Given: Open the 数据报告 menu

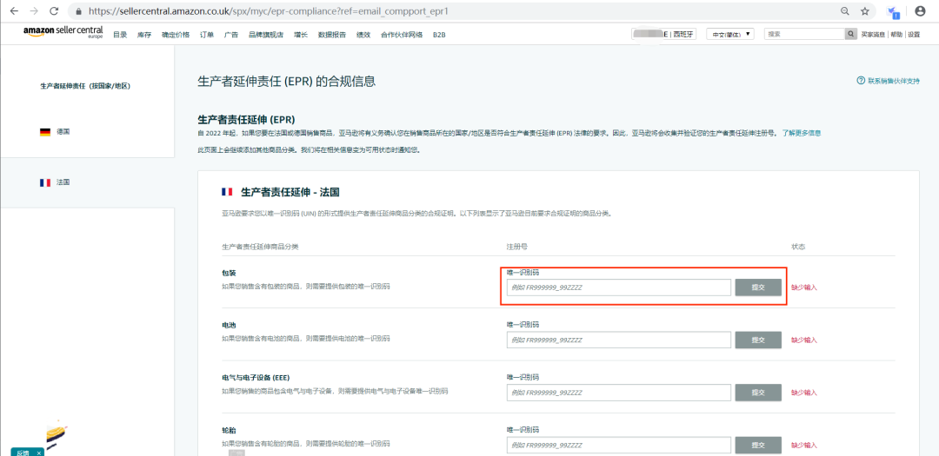Looking at the screenshot, I should point(332,35).
